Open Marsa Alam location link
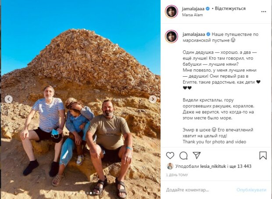Viewport: 272px width, 199px height. click(x=193, y=15)
